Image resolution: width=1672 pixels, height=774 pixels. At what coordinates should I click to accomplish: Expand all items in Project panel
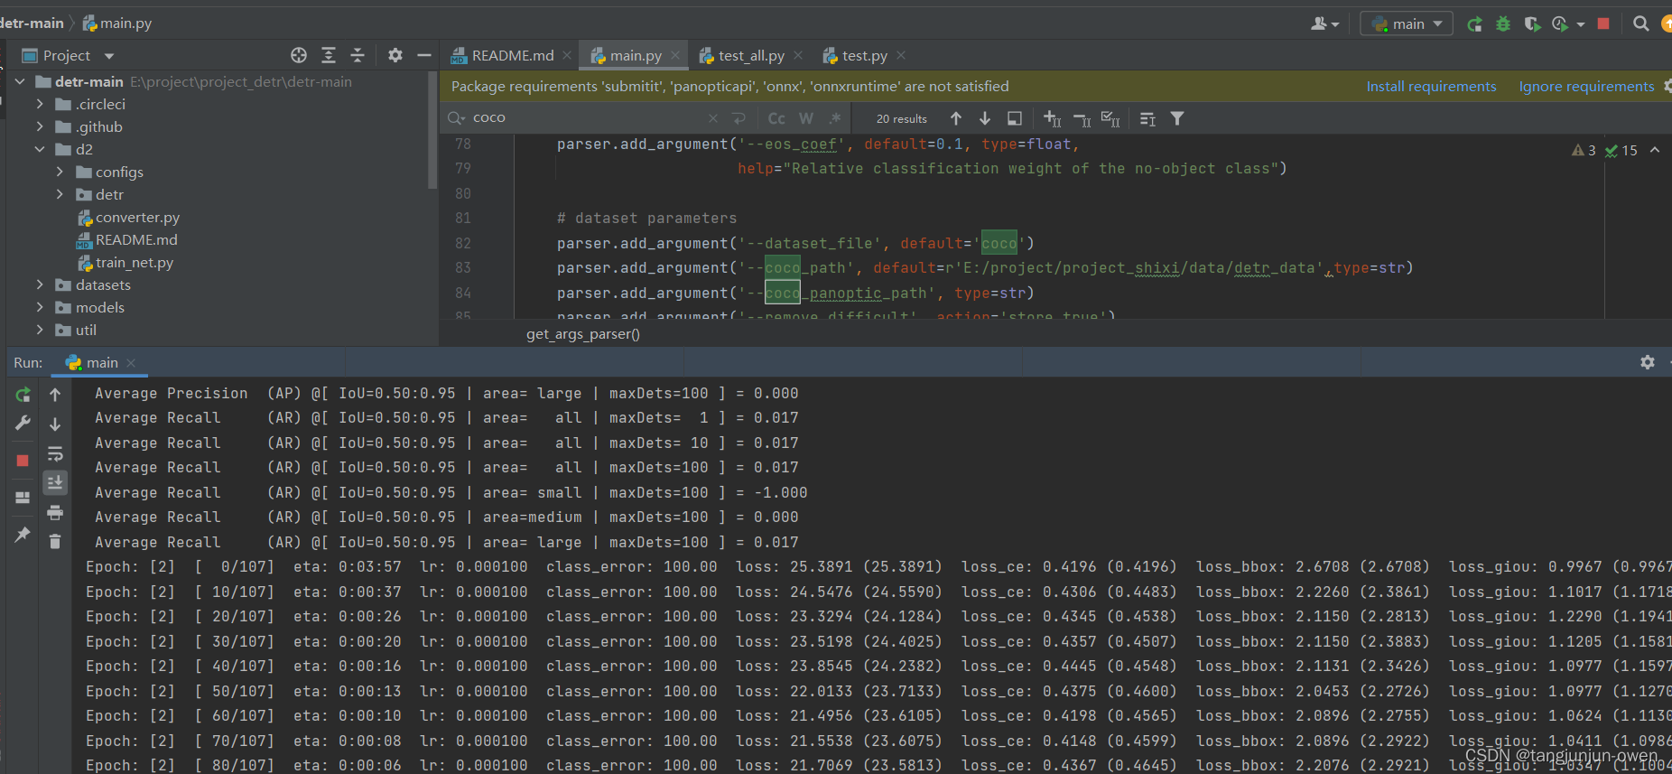pyautogui.click(x=329, y=55)
